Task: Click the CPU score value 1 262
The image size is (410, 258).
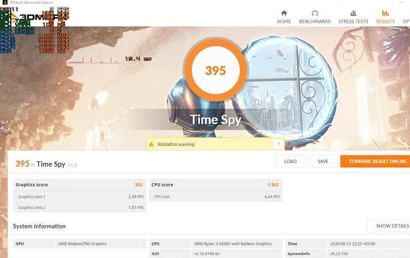Action: (x=273, y=185)
